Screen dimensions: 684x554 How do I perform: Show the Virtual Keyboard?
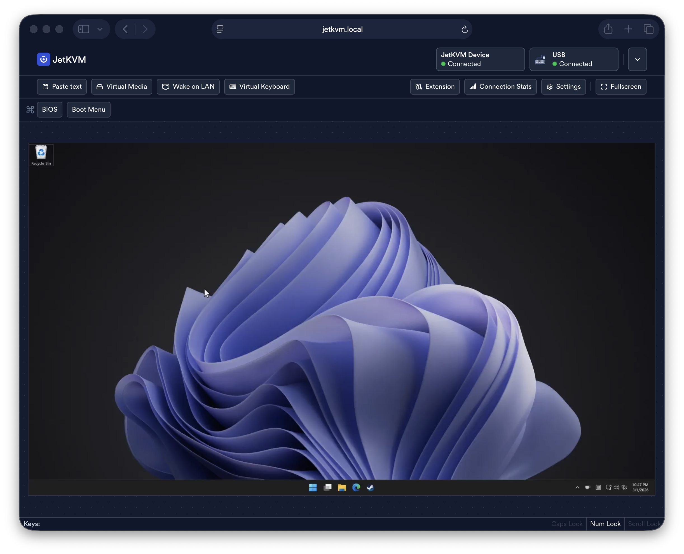click(259, 87)
